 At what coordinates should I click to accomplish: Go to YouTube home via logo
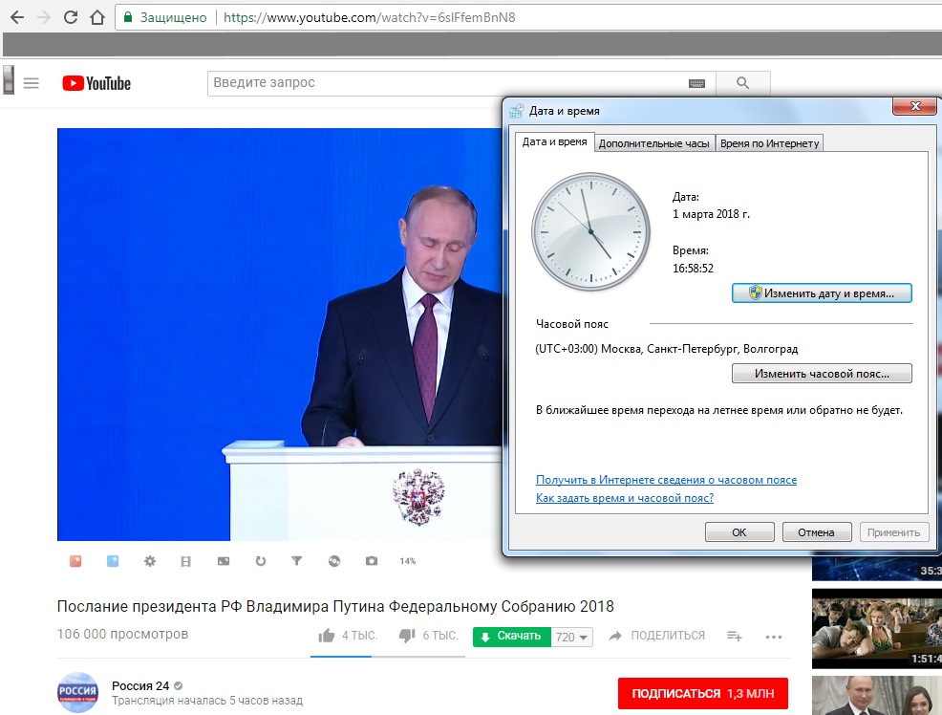[x=96, y=83]
